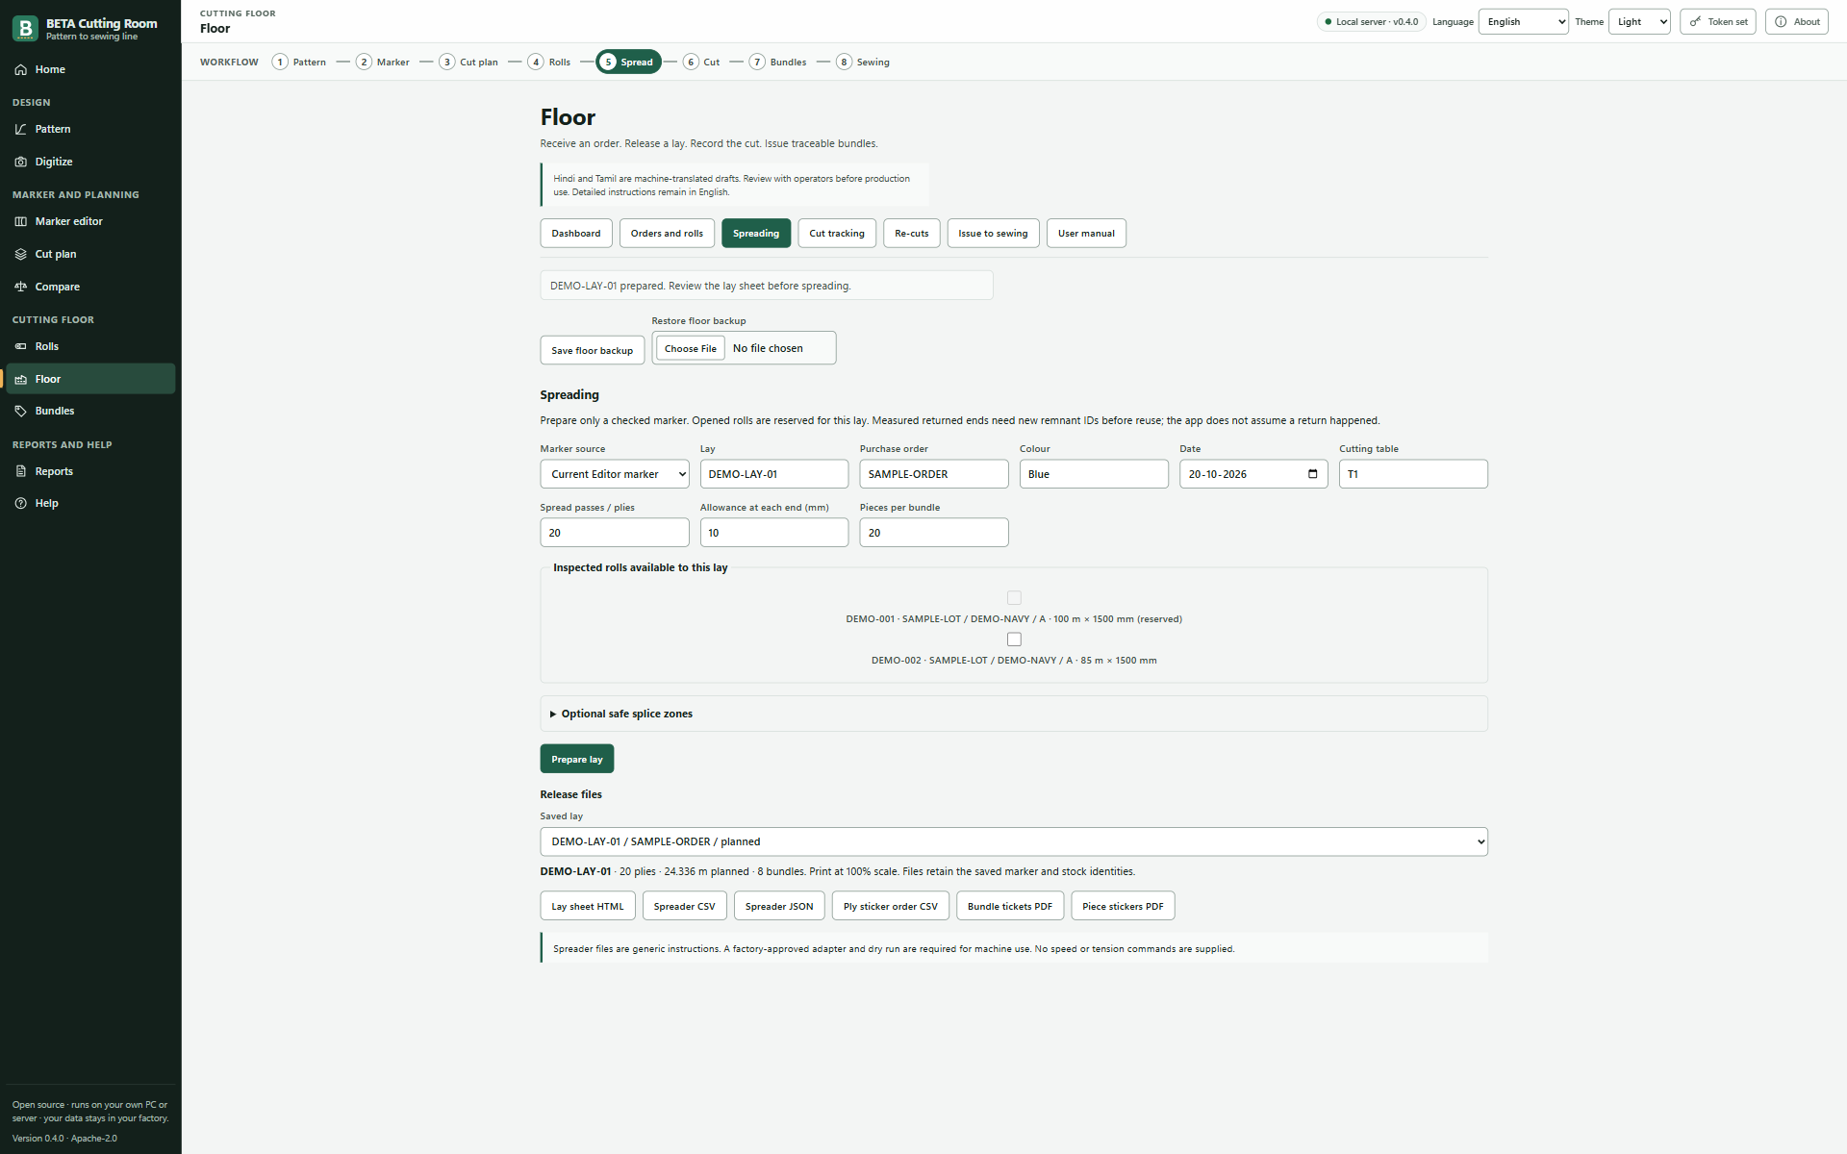This screenshot has height=1154, width=1847.
Task: Go to workflow step 6 Cut
Action: (701, 62)
